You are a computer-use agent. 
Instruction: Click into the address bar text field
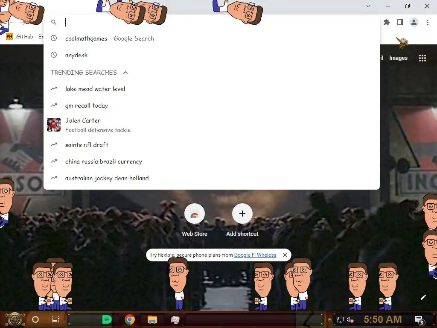[220, 22]
